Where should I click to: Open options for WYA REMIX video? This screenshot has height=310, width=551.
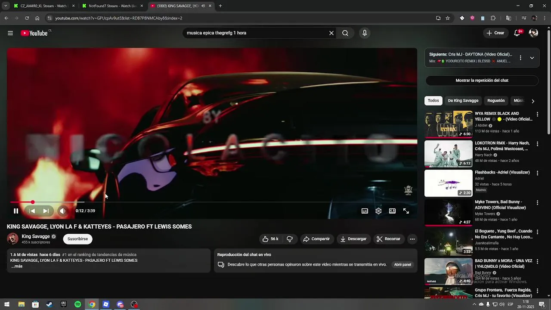coord(537,115)
